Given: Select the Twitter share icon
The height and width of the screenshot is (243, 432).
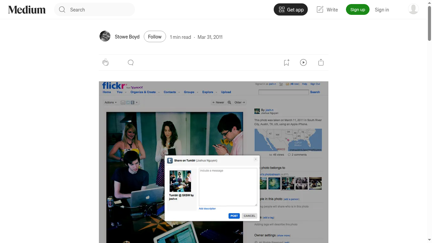Looking at the screenshot, I should (x=128, y=102).
